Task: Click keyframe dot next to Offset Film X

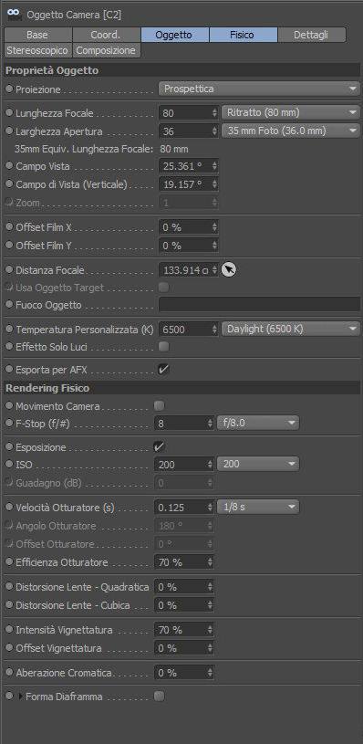Action: [9, 227]
